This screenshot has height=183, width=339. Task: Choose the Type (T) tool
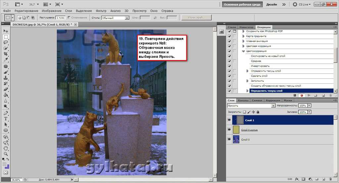6,118
